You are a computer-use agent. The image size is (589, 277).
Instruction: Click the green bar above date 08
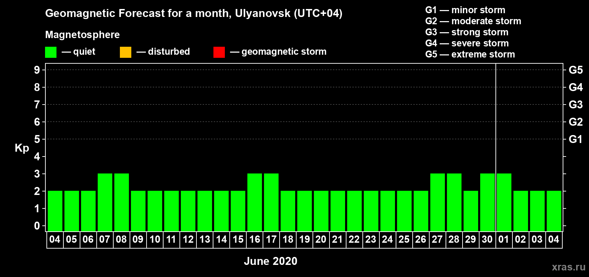point(122,202)
